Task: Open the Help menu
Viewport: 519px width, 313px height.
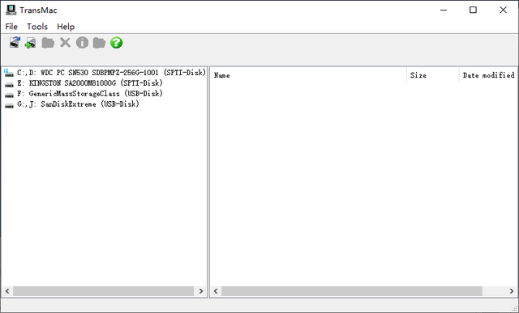Action: 66,27
